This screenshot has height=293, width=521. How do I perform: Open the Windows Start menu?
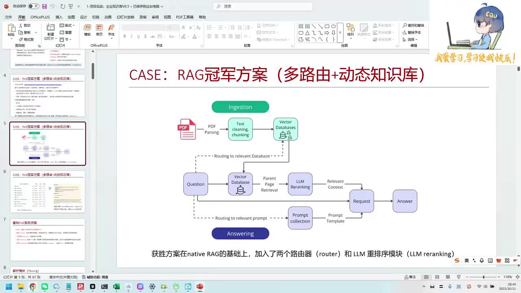click(9, 286)
